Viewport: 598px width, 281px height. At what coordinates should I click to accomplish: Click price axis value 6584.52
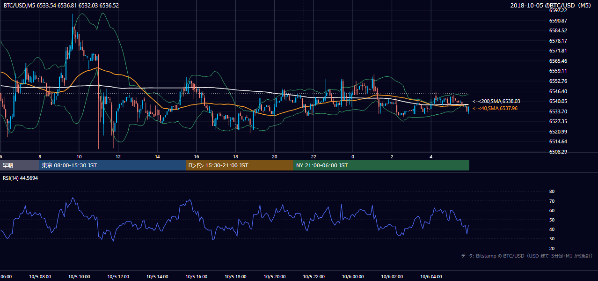click(x=558, y=30)
